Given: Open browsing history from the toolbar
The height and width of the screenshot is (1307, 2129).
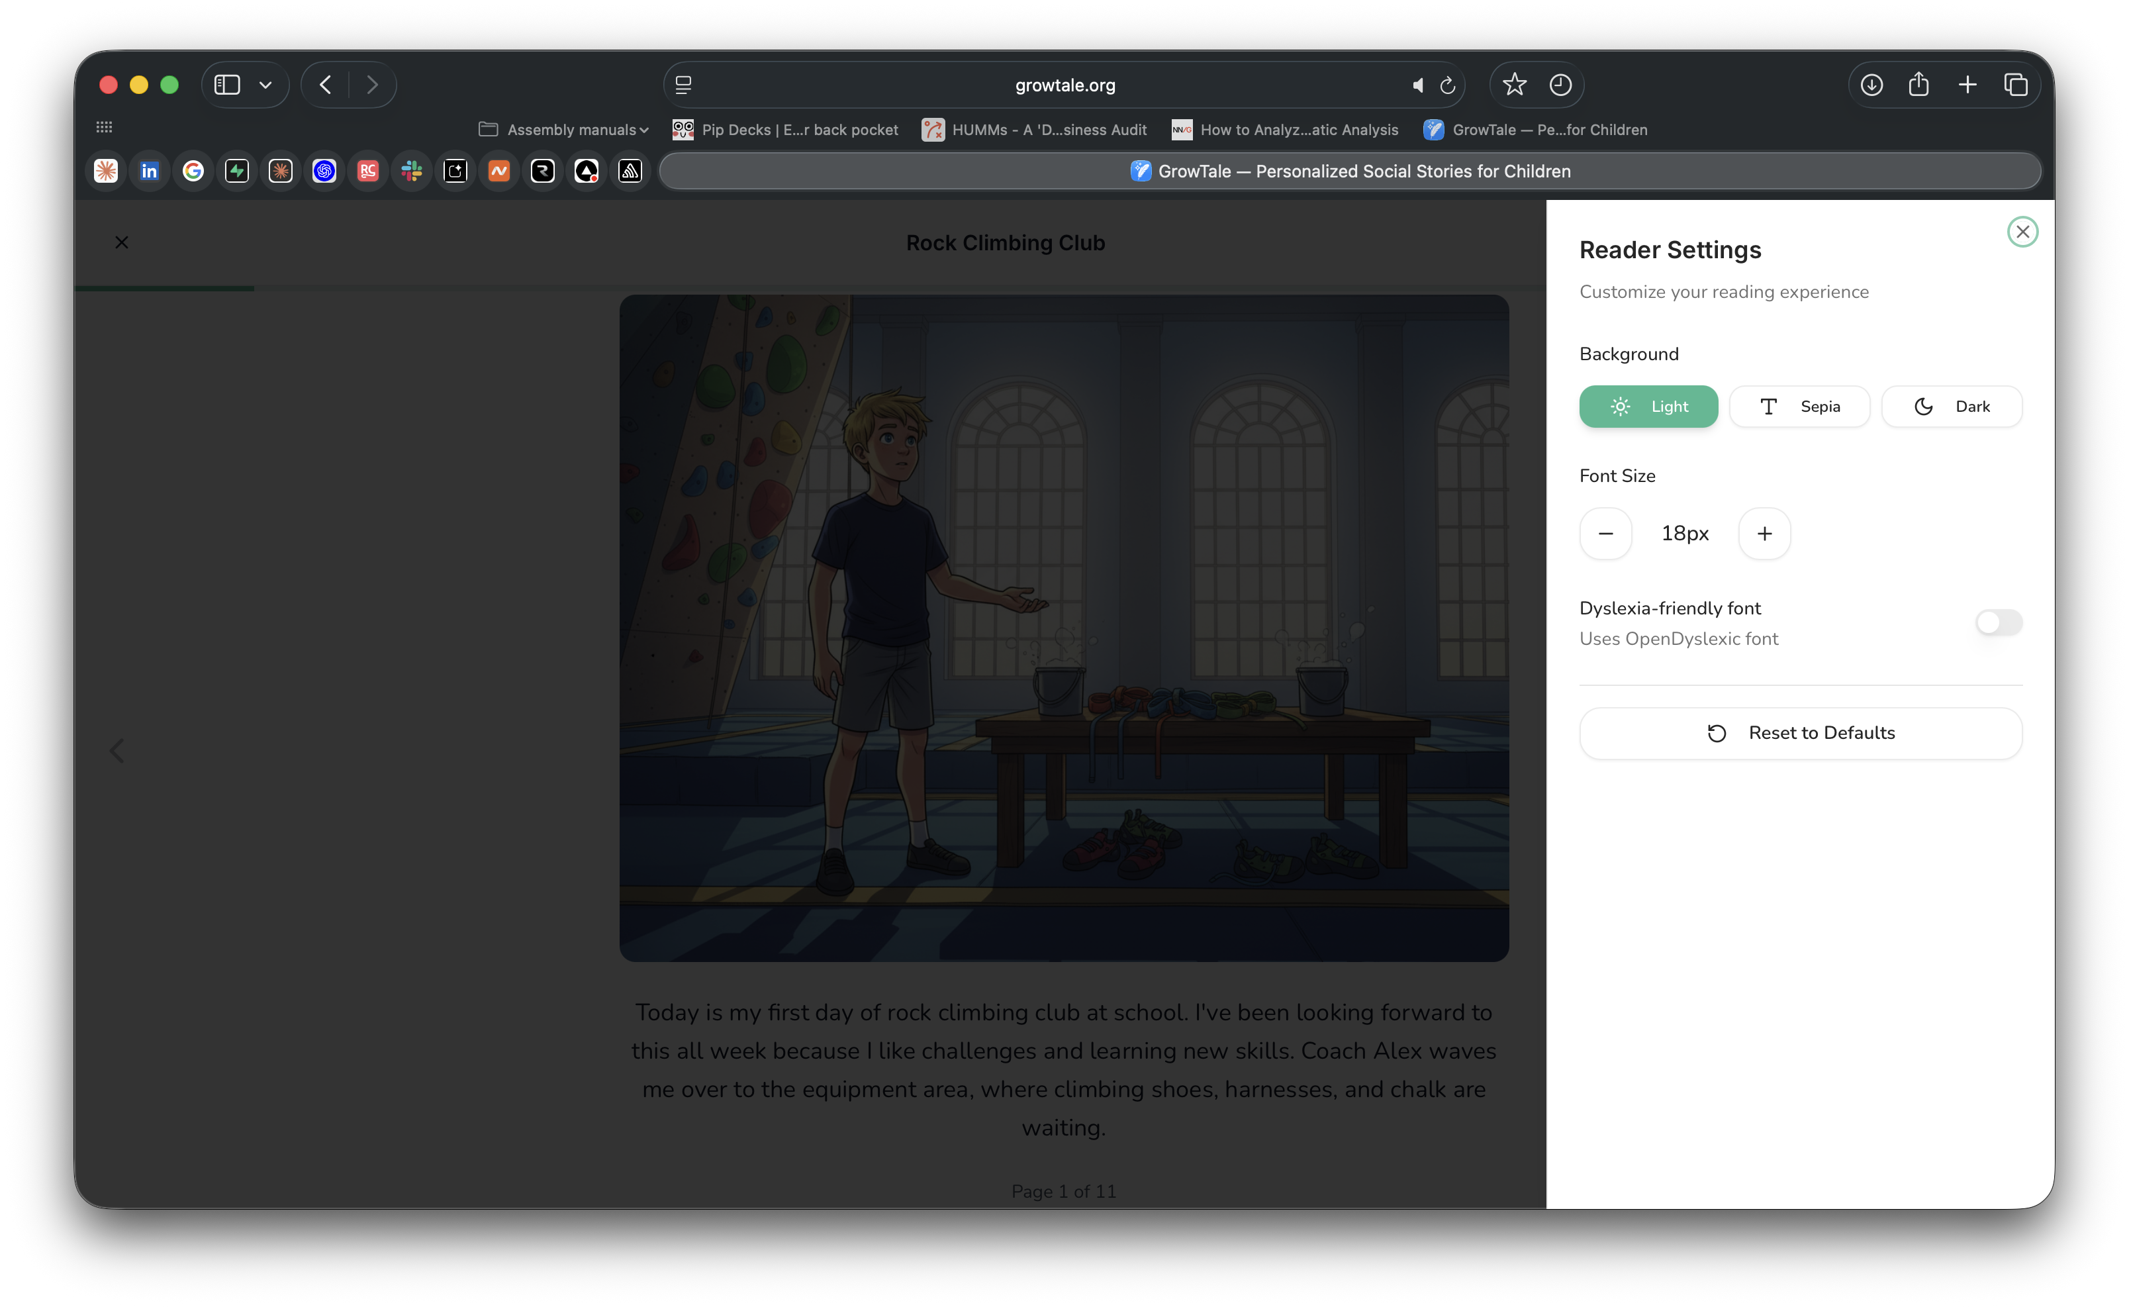Looking at the screenshot, I should click(x=1559, y=85).
